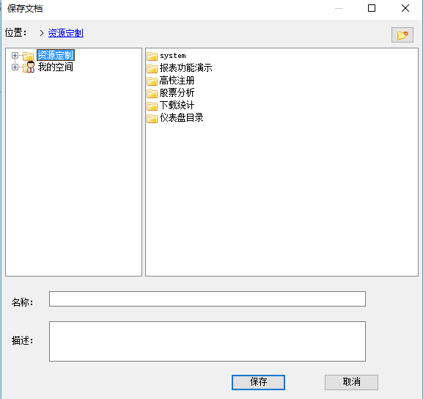Viewport: 423px width, 399px height.
Task: Click the breadcrumb arrow next to 位置
Action: [x=42, y=33]
